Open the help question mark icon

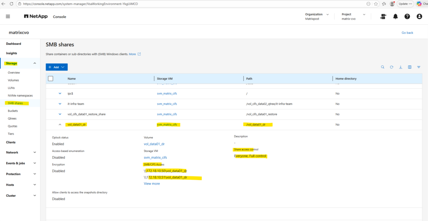pos(407,16)
